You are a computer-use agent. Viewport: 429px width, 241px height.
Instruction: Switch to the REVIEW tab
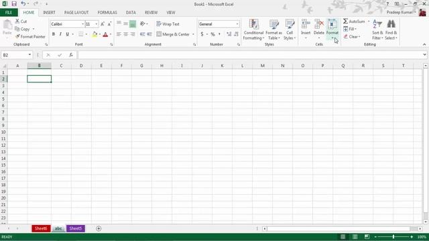tap(151, 12)
